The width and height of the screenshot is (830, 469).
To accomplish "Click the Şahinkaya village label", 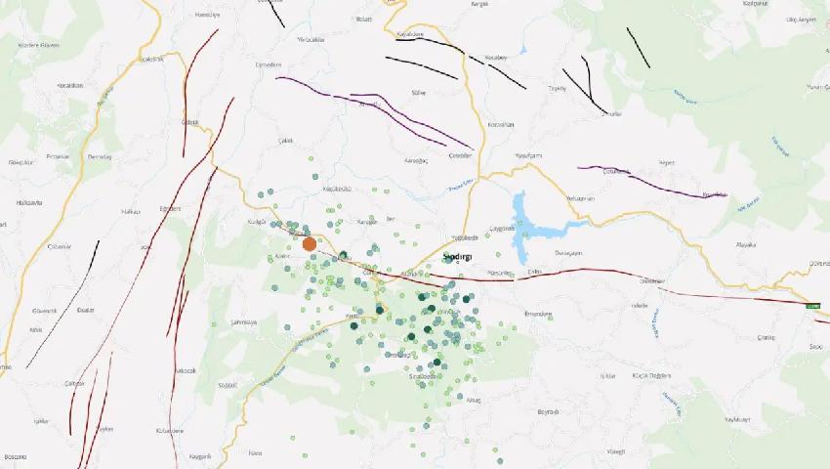I will [x=244, y=322].
